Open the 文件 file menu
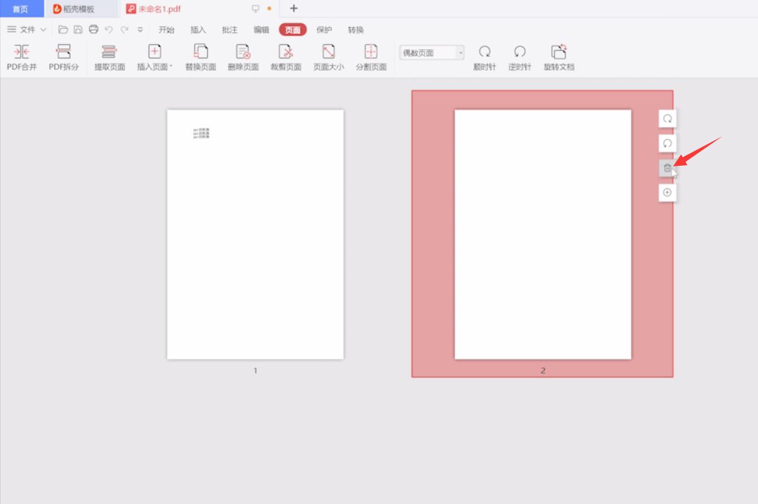The width and height of the screenshot is (758, 504). click(x=27, y=29)
